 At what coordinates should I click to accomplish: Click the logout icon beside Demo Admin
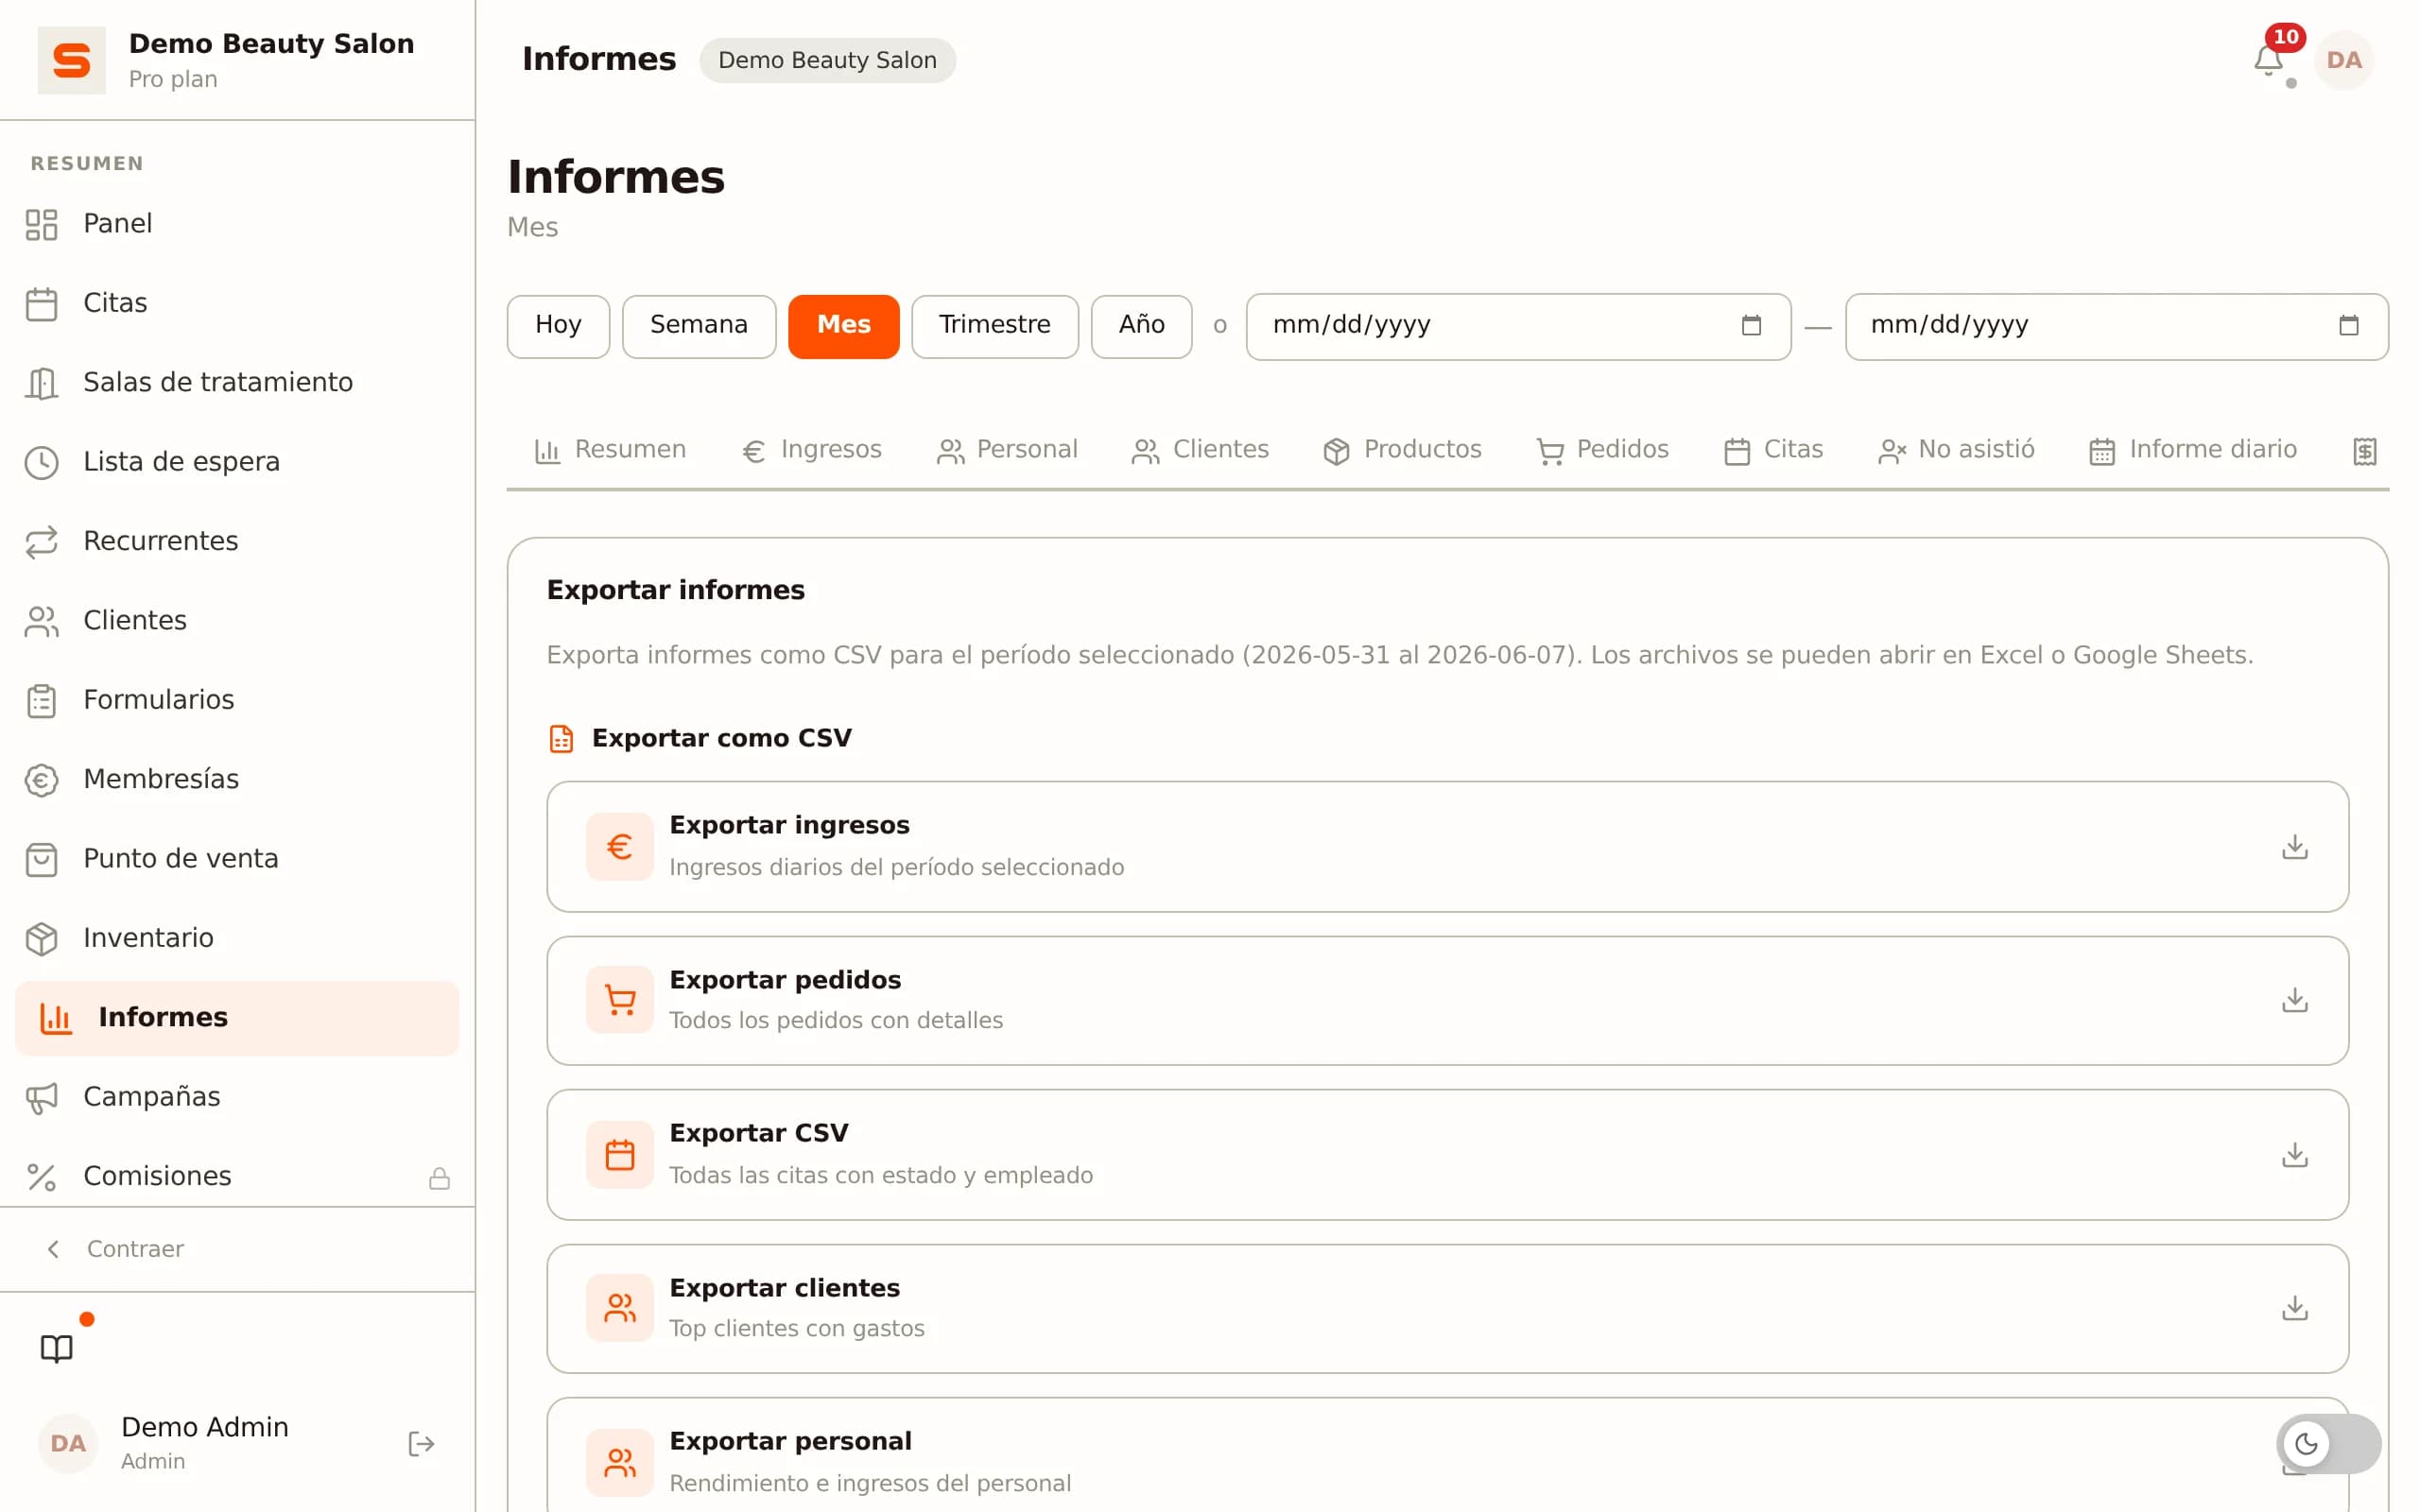point(421,1443)
